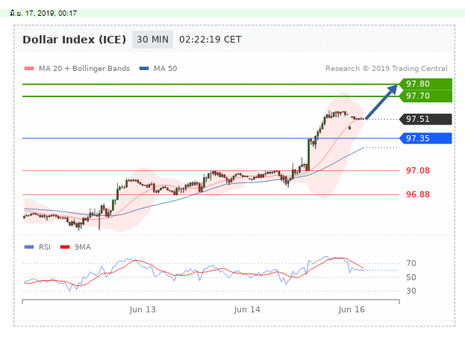This screenshot has height=340, width=465.
Task: Click the RSI 50 level label
Action: pos(411,277)
